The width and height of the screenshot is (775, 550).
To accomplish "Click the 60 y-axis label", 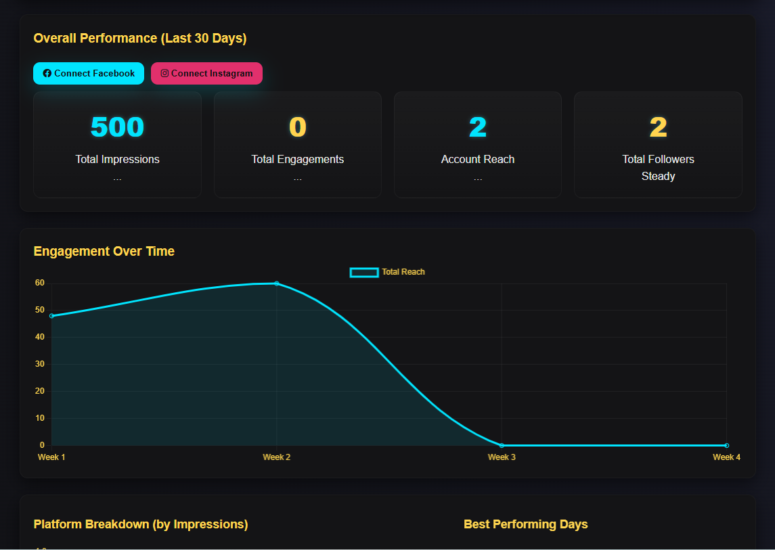I will 39,283.
